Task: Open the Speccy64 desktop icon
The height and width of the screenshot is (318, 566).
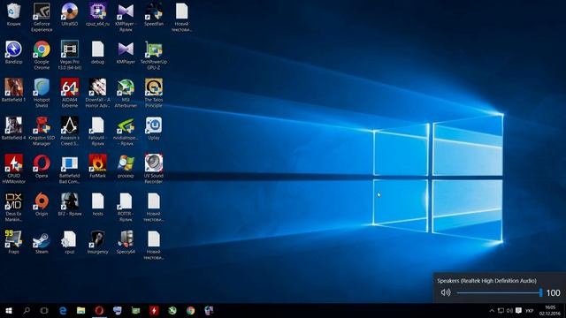Action: [x=126, y=242]
